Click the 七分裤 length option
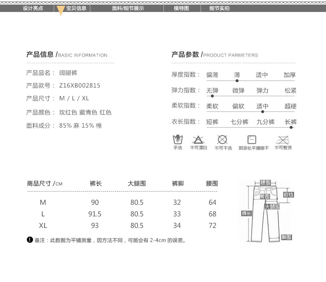The height and width of the screenshot is (282, 326). [239, 122]
